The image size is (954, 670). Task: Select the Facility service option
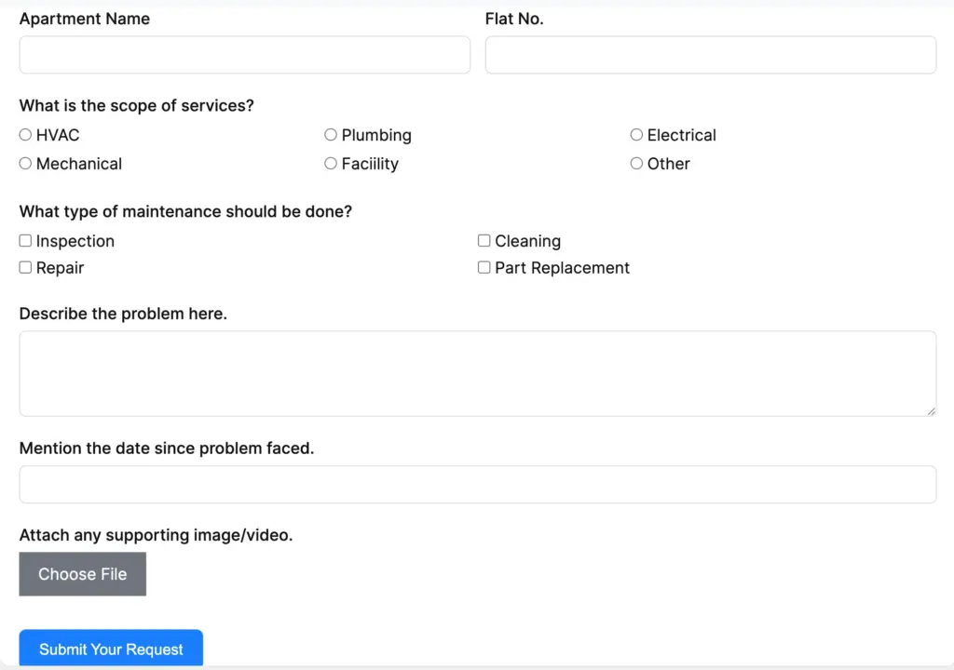point(331,164)
